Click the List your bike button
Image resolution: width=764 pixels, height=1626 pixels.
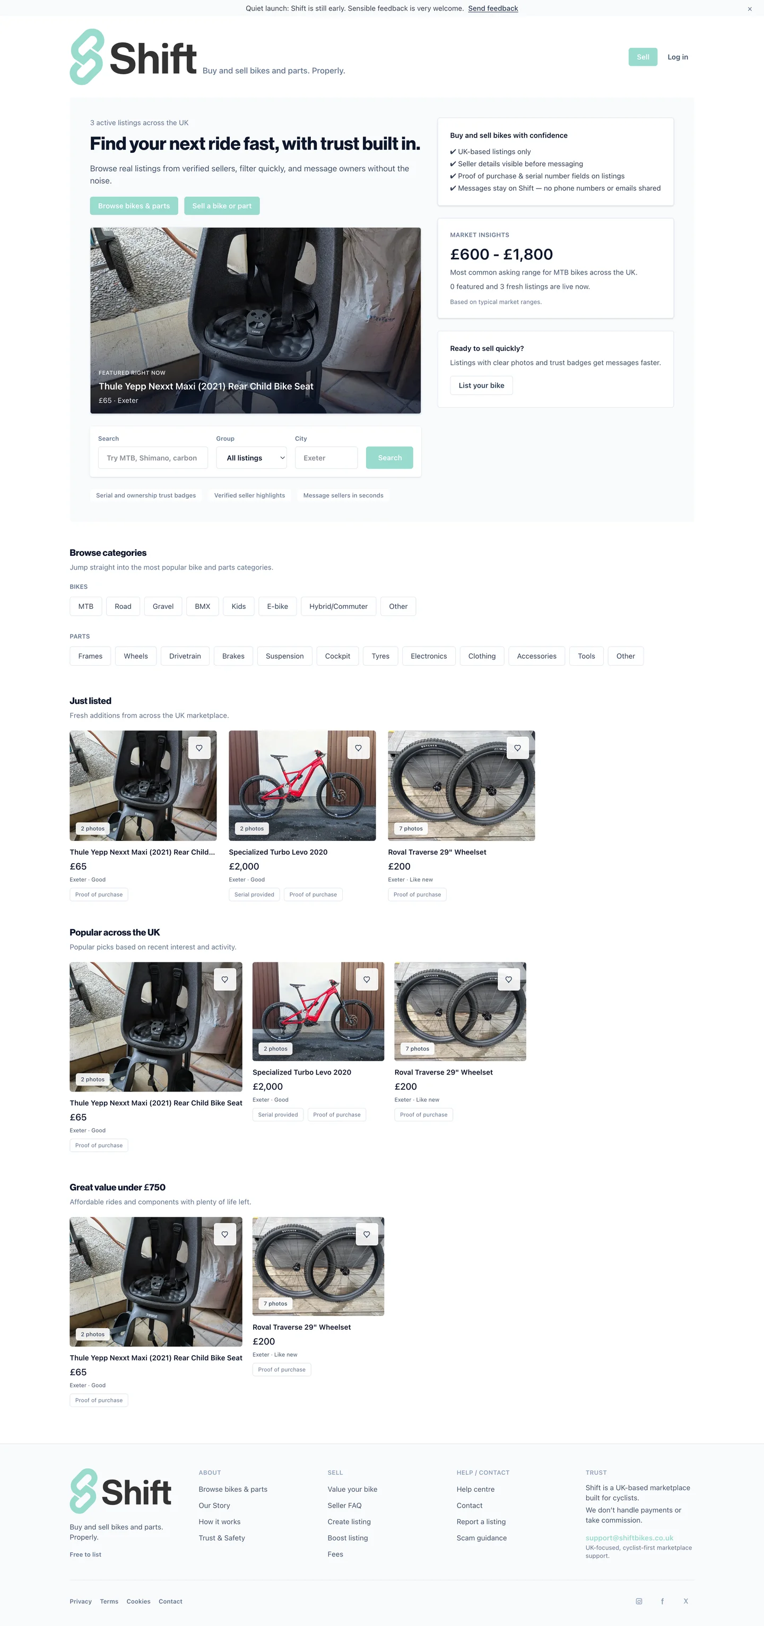[481, 386]
